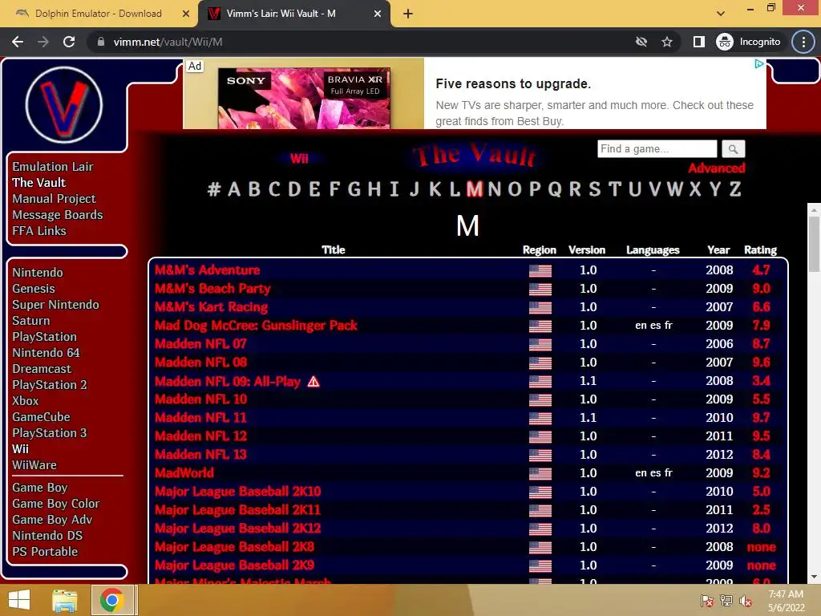Image resolution: width=821 pixels, height=616 pixels.
Task: Click the network tray icon
Action: [x=726, y=601]
